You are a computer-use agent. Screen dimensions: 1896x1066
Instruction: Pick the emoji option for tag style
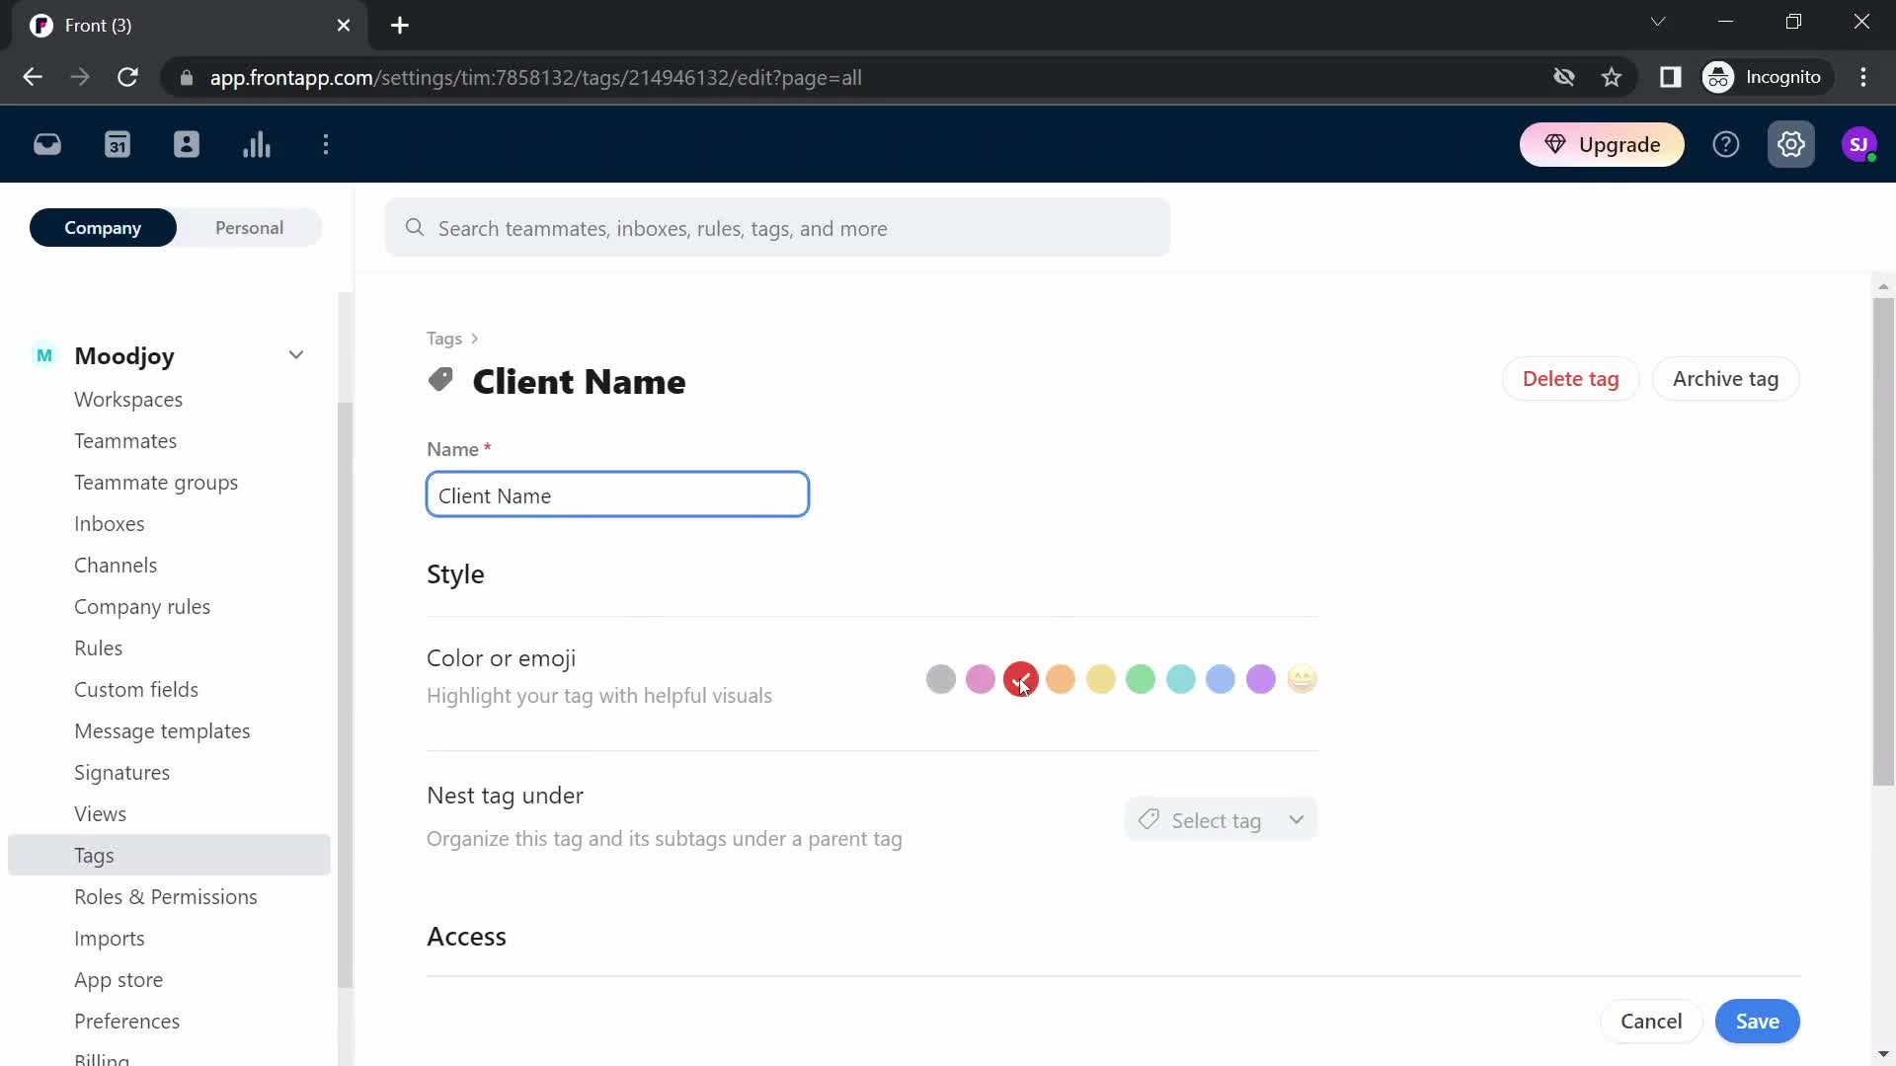1303,679
